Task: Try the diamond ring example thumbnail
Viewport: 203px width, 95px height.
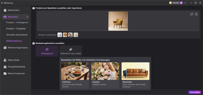Action: point(60,35)
